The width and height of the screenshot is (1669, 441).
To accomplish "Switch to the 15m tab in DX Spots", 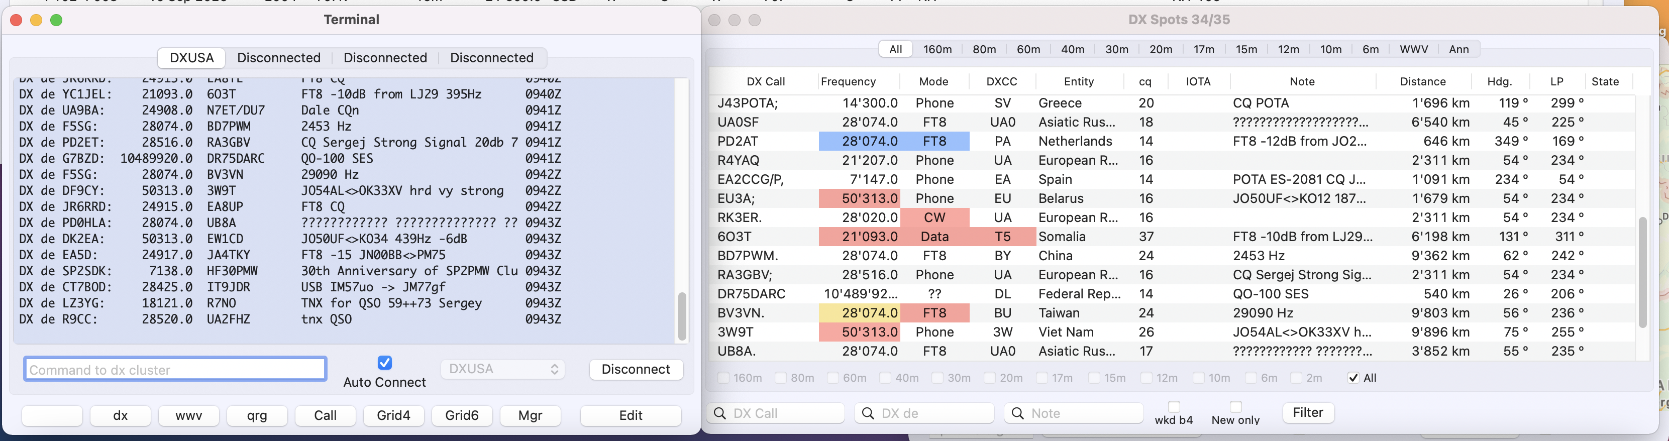I will [1246, 49].
